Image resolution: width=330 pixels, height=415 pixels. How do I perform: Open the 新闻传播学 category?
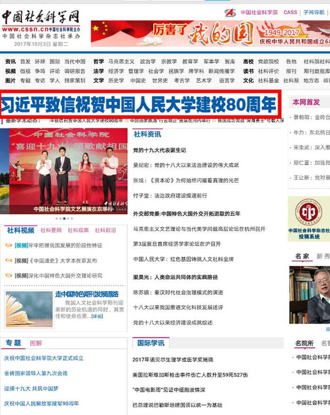coord(222,71)
